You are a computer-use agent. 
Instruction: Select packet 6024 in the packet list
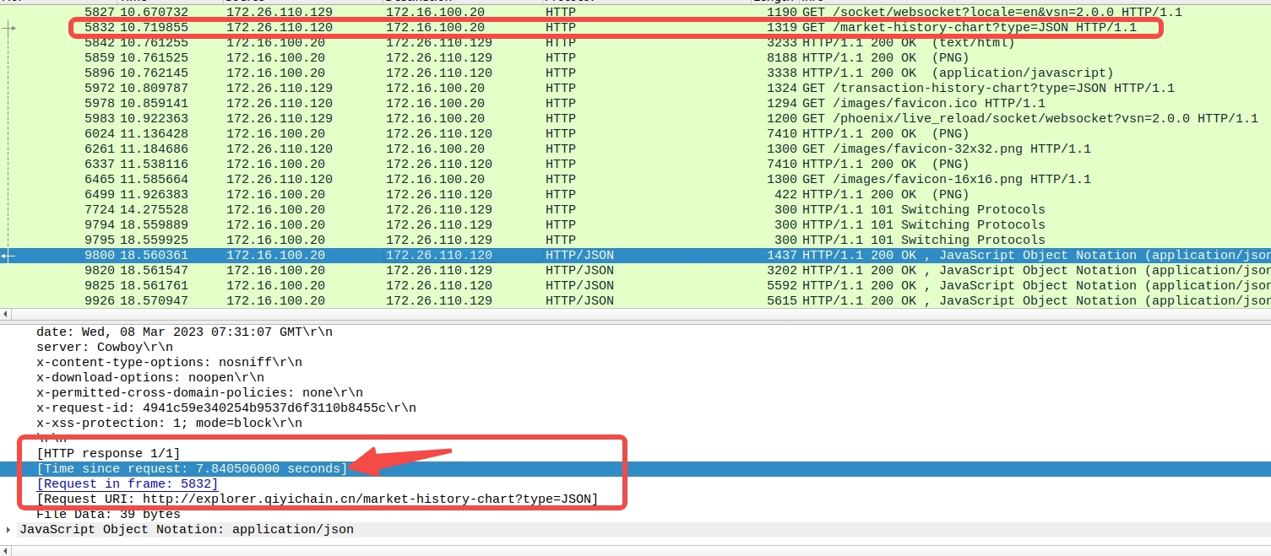[338, 133]
